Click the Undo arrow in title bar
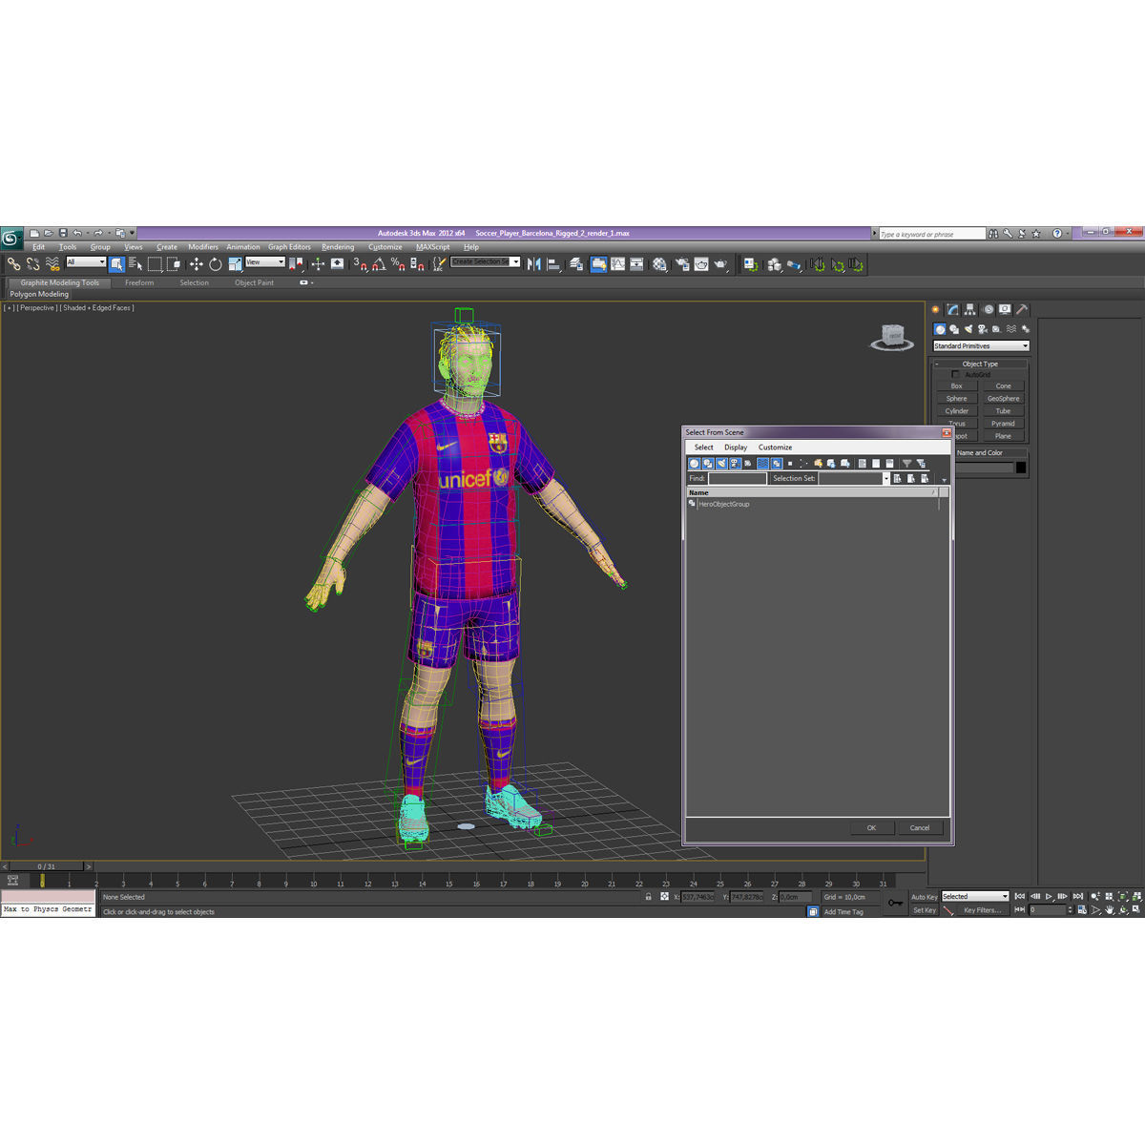The image size is (1145, 1145). (x=77, y=233)
